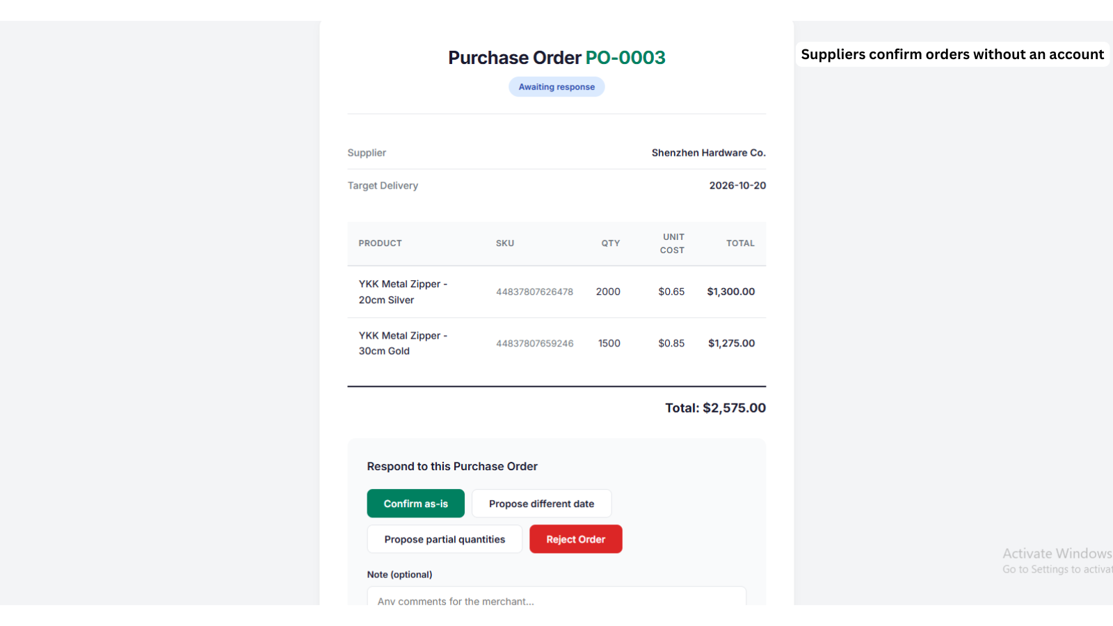Click the QTY column header
1113x626 pixels.
point(611,243)
